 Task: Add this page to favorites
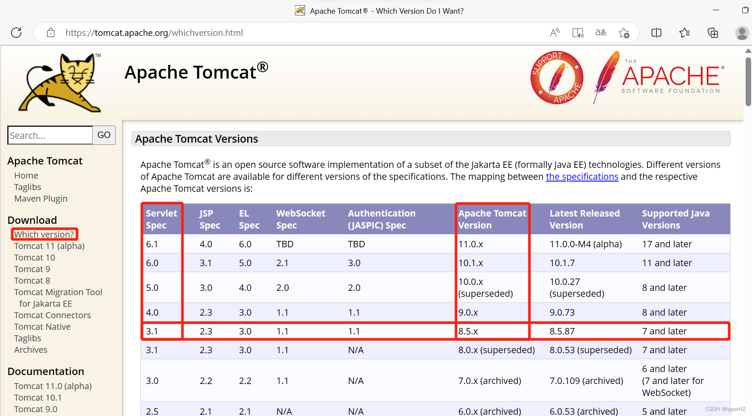pyautogui.click(x=624, y=32)
